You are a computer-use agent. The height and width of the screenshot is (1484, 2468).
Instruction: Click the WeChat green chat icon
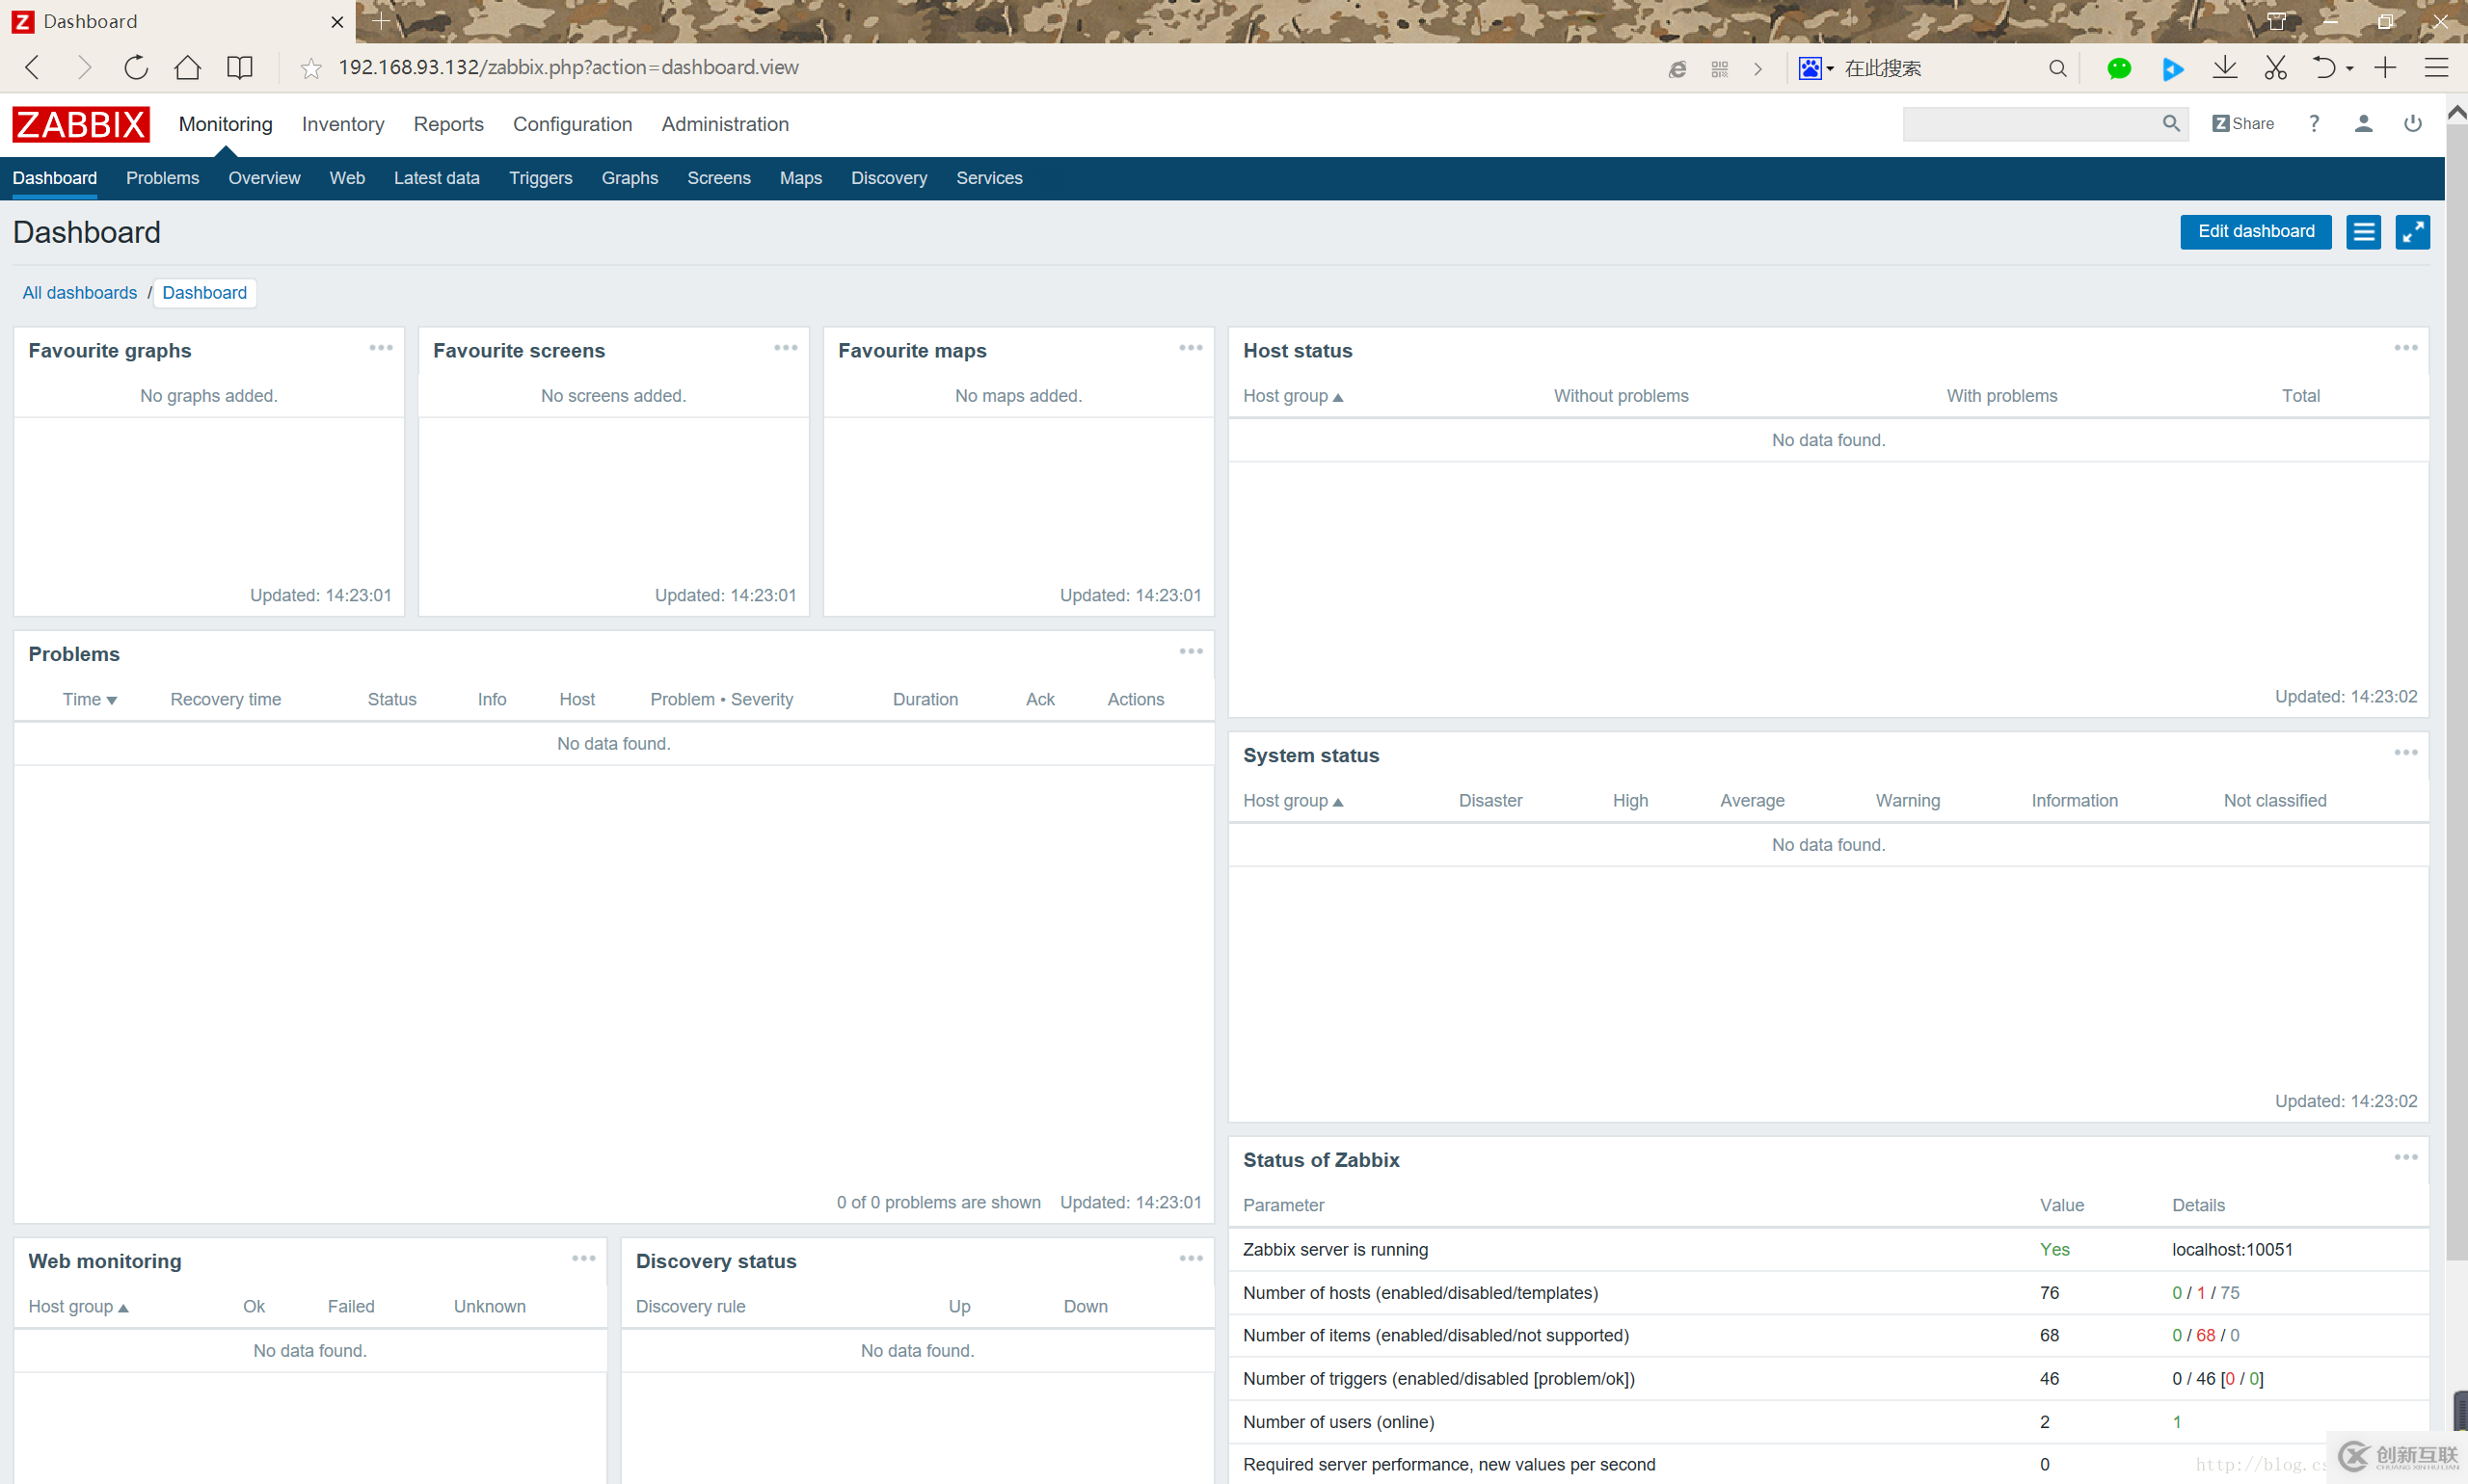click(2118, 68)
